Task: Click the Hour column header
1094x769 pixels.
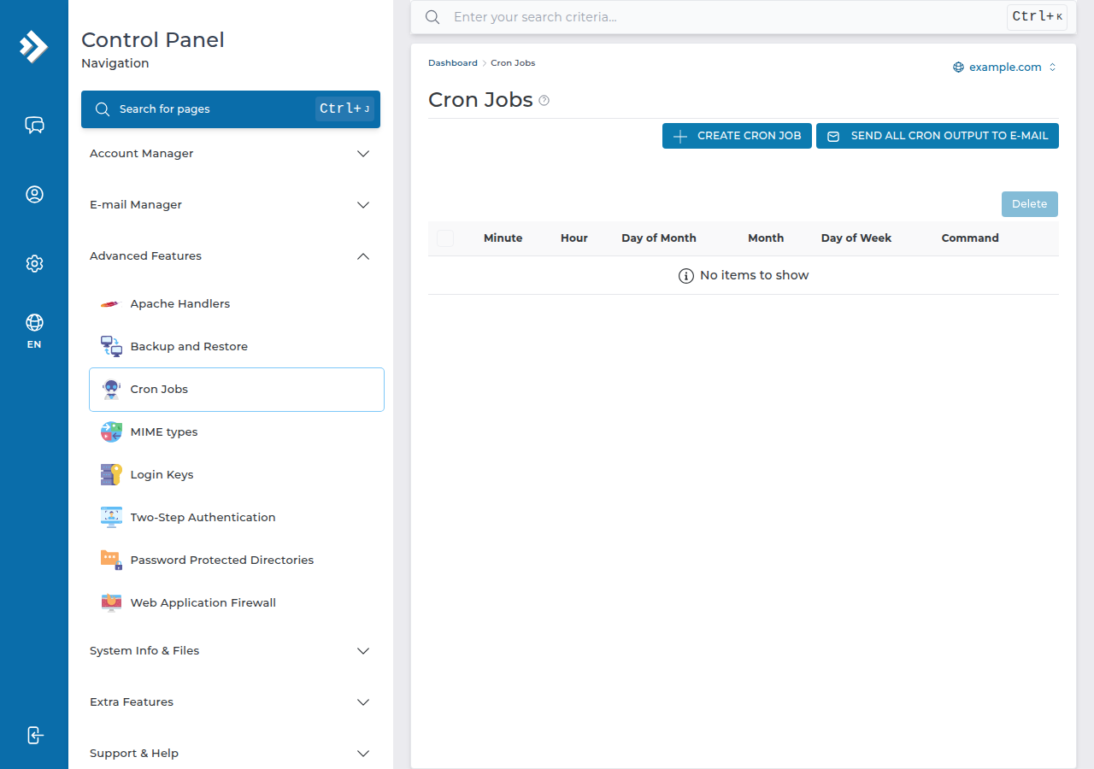Action: (x=574, y=238)
